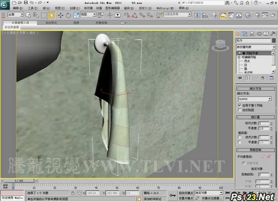
Task: Collapse the 可编辑网格 tree node
Action: (x=239, y=57)
